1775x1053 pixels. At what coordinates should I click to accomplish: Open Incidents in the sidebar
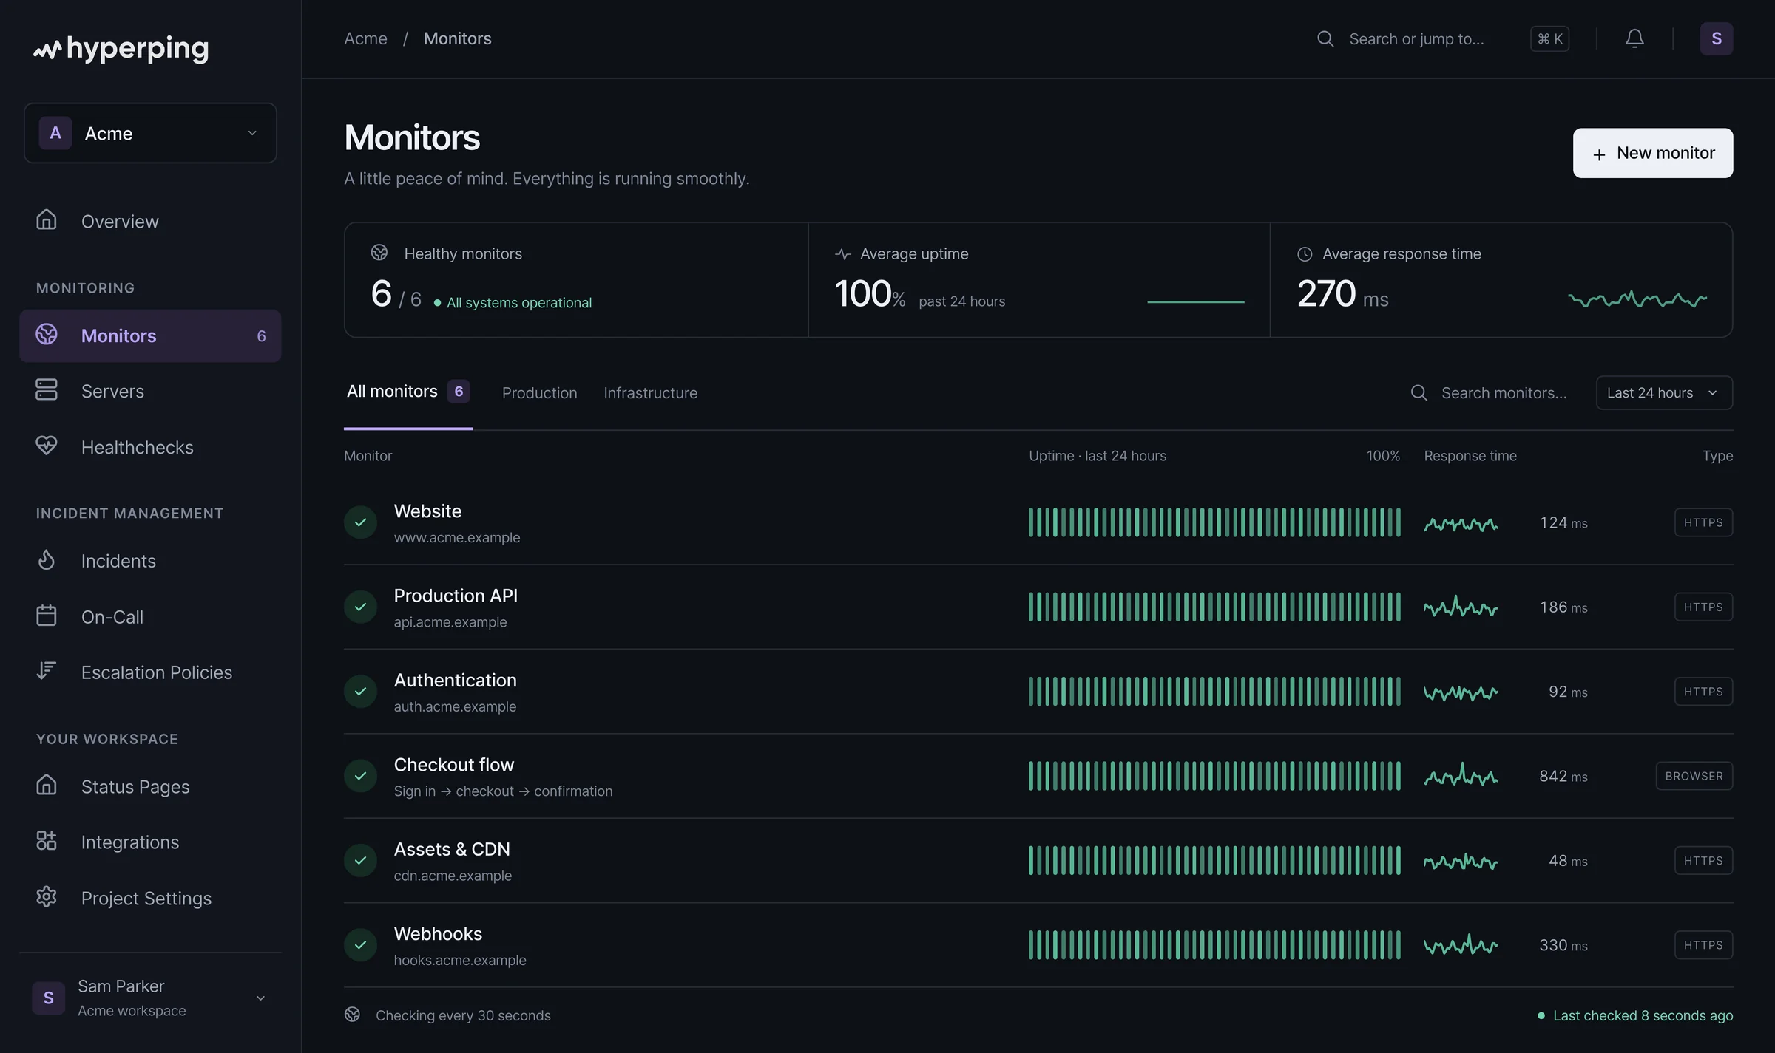150,561
